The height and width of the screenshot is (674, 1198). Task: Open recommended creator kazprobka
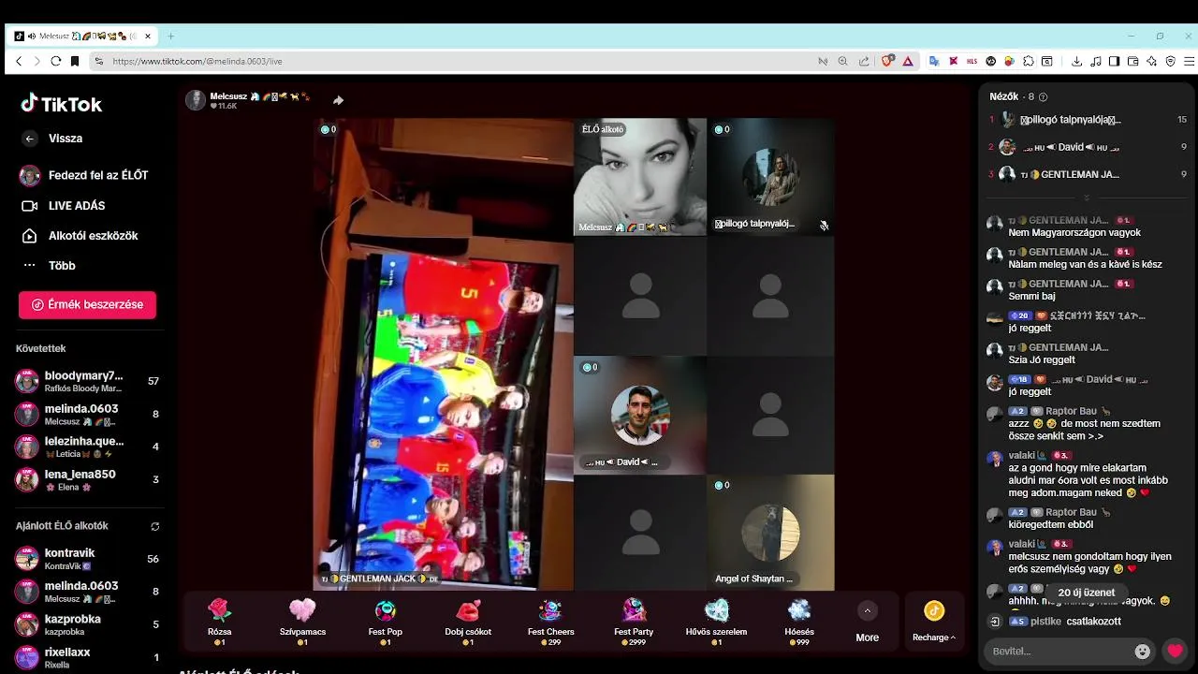[x=87, y=624]
